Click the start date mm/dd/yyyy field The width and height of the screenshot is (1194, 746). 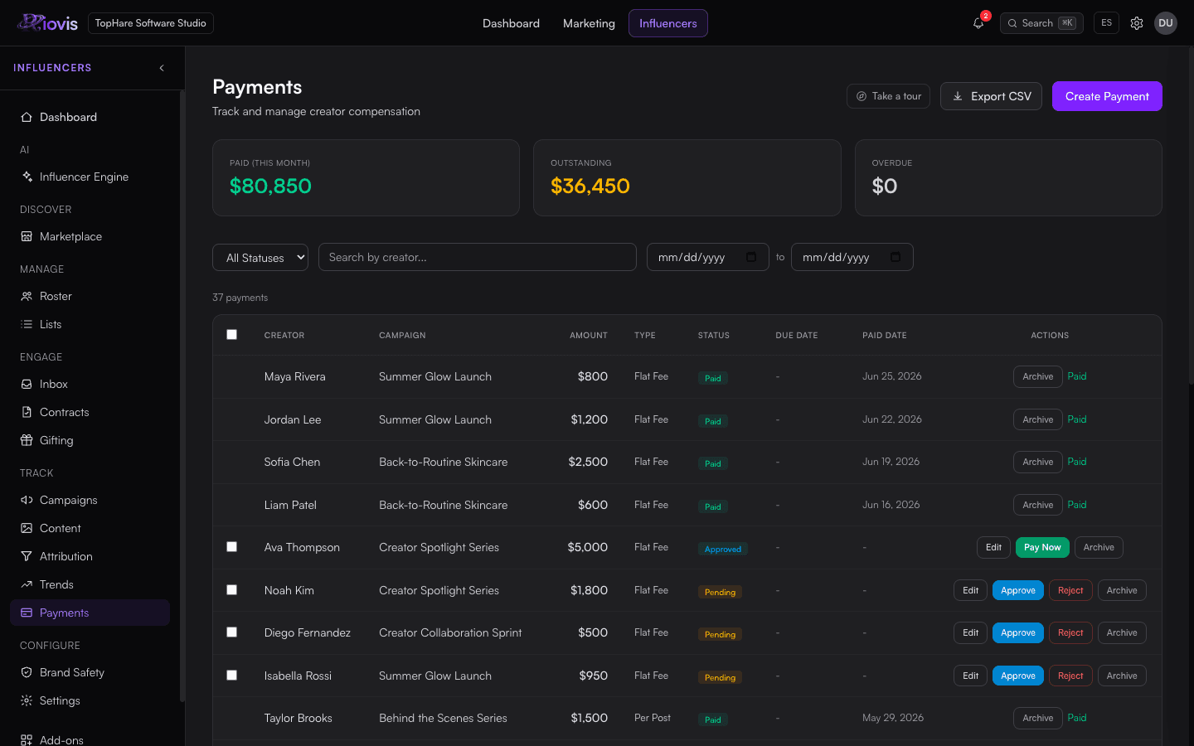[708, 257]
